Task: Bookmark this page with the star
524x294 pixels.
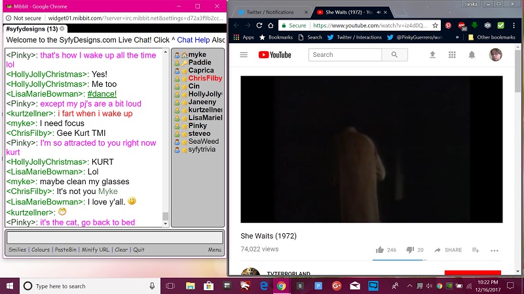Action: pyautogui.click(x=435, y=25)
